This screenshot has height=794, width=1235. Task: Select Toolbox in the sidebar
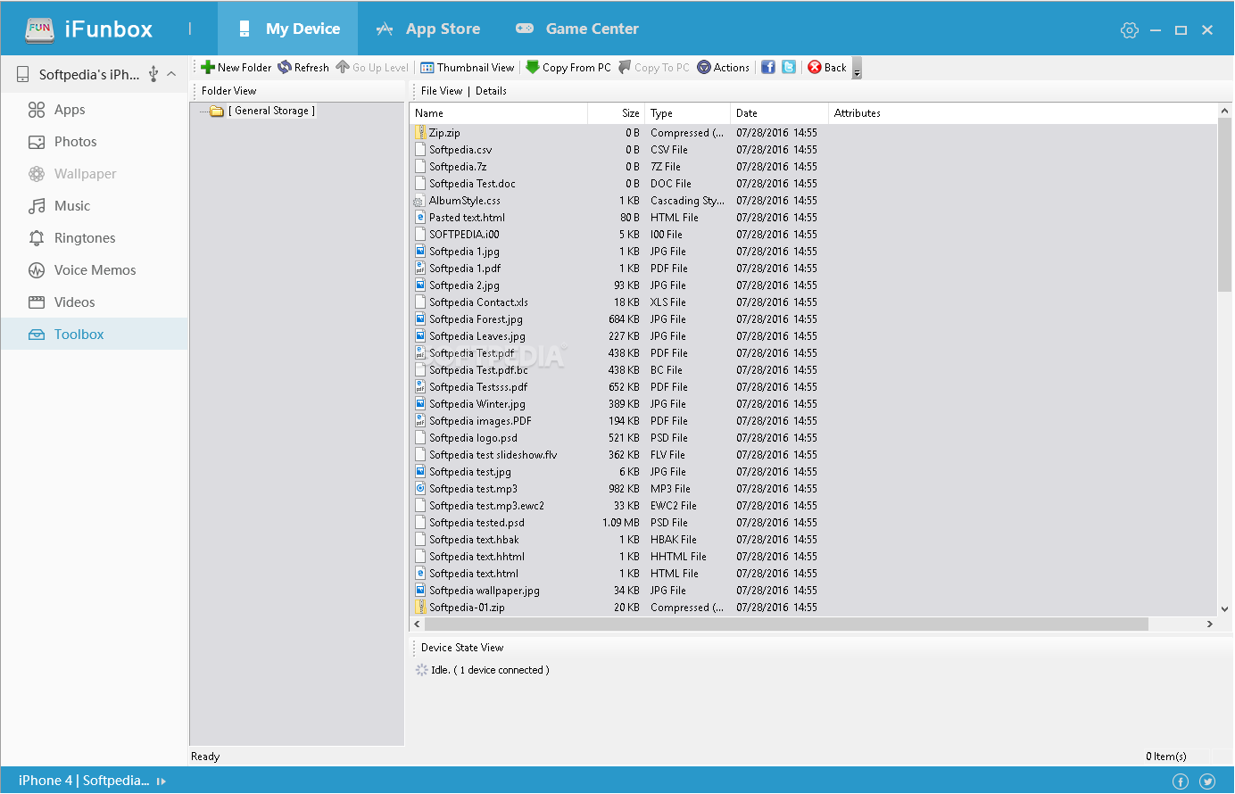[x=94, y=335]
